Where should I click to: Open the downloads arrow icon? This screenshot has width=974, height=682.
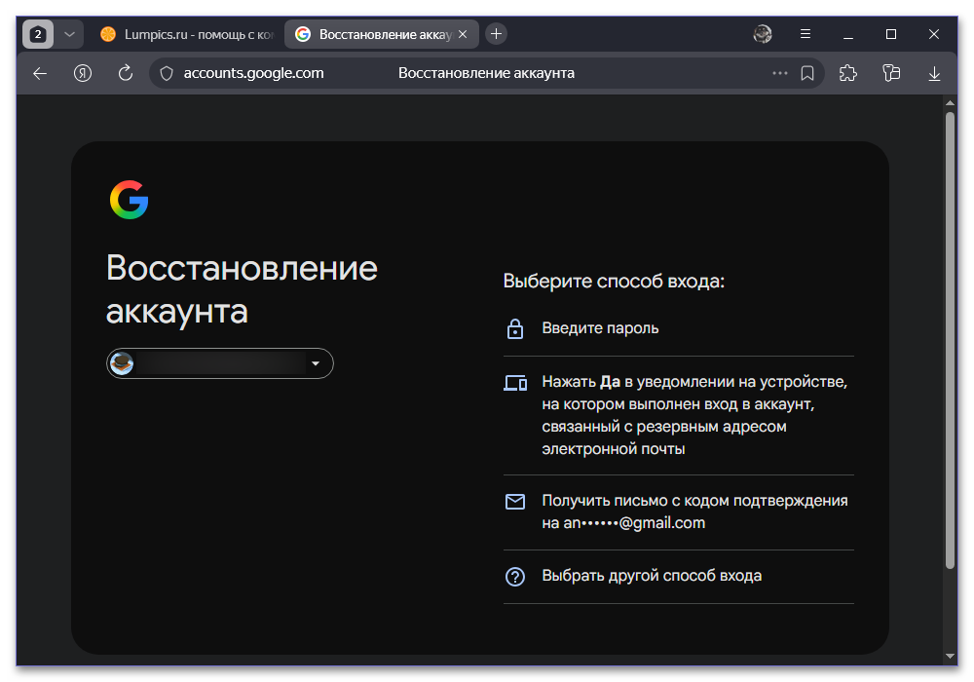[x=934, y=74]
